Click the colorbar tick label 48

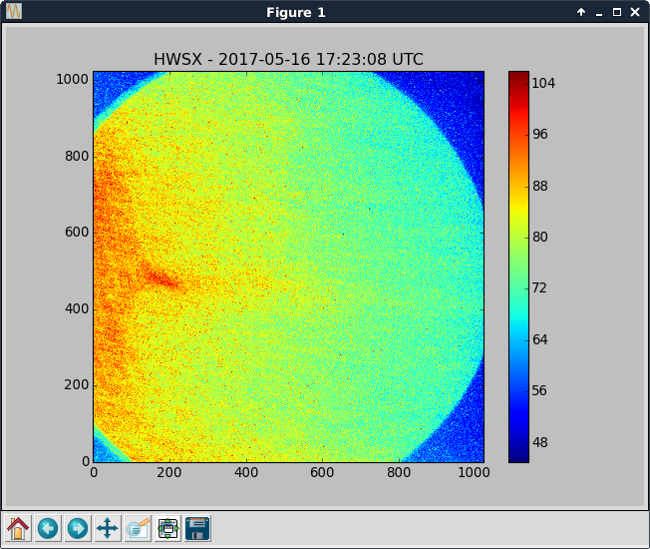539,442
